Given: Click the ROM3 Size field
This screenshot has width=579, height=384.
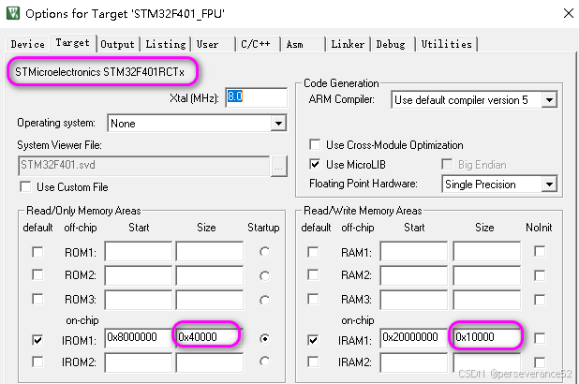Looking at the screenshot, I should [x=210, y=300].
